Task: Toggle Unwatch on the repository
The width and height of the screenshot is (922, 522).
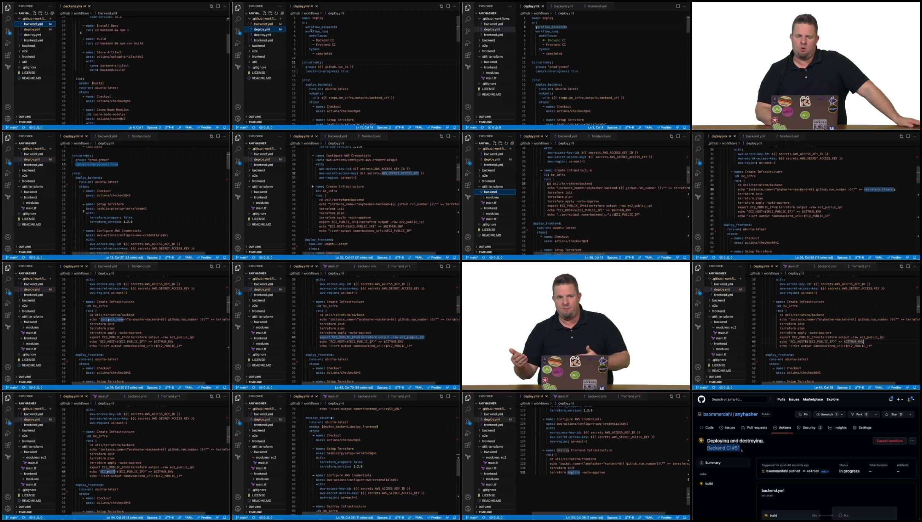Action: click(827, 414)
